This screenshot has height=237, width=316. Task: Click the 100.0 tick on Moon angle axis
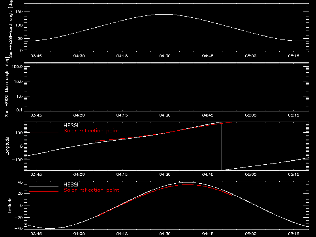point(17,67)
